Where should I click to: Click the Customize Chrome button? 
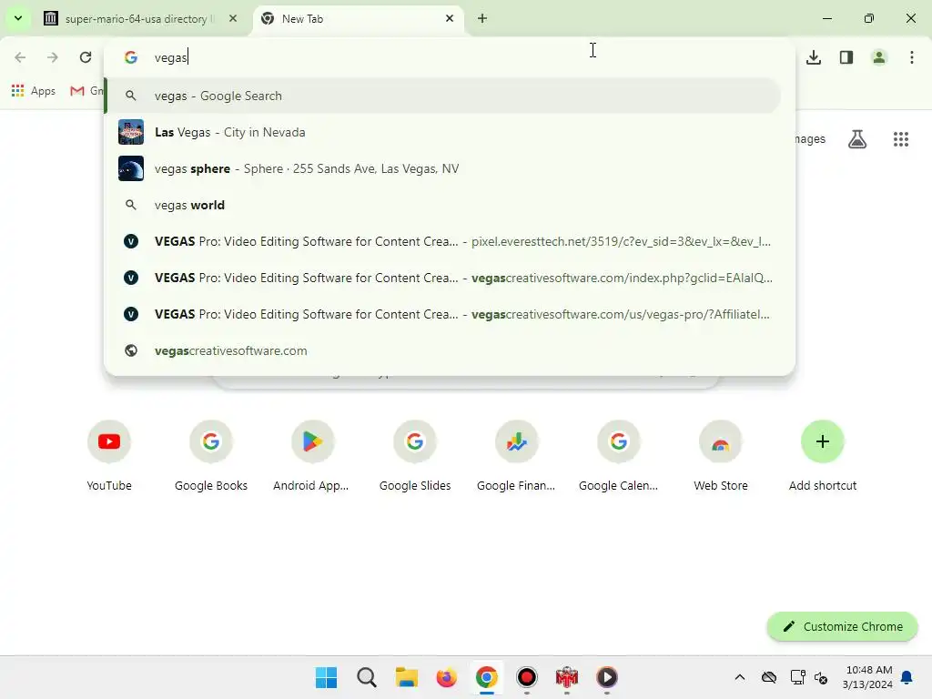(842, 626)
